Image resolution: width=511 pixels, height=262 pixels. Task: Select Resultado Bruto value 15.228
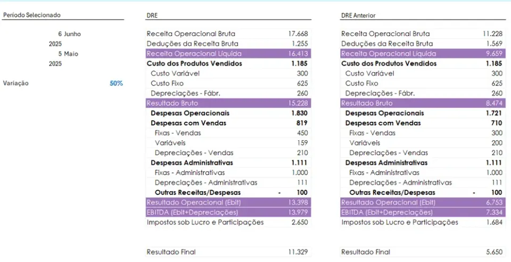point(298,103)
